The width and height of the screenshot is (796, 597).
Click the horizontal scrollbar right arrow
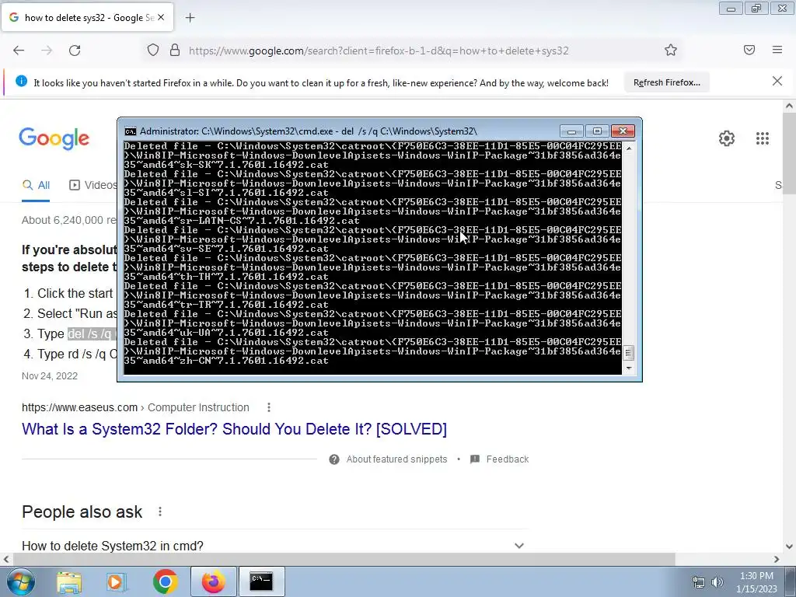777,559
